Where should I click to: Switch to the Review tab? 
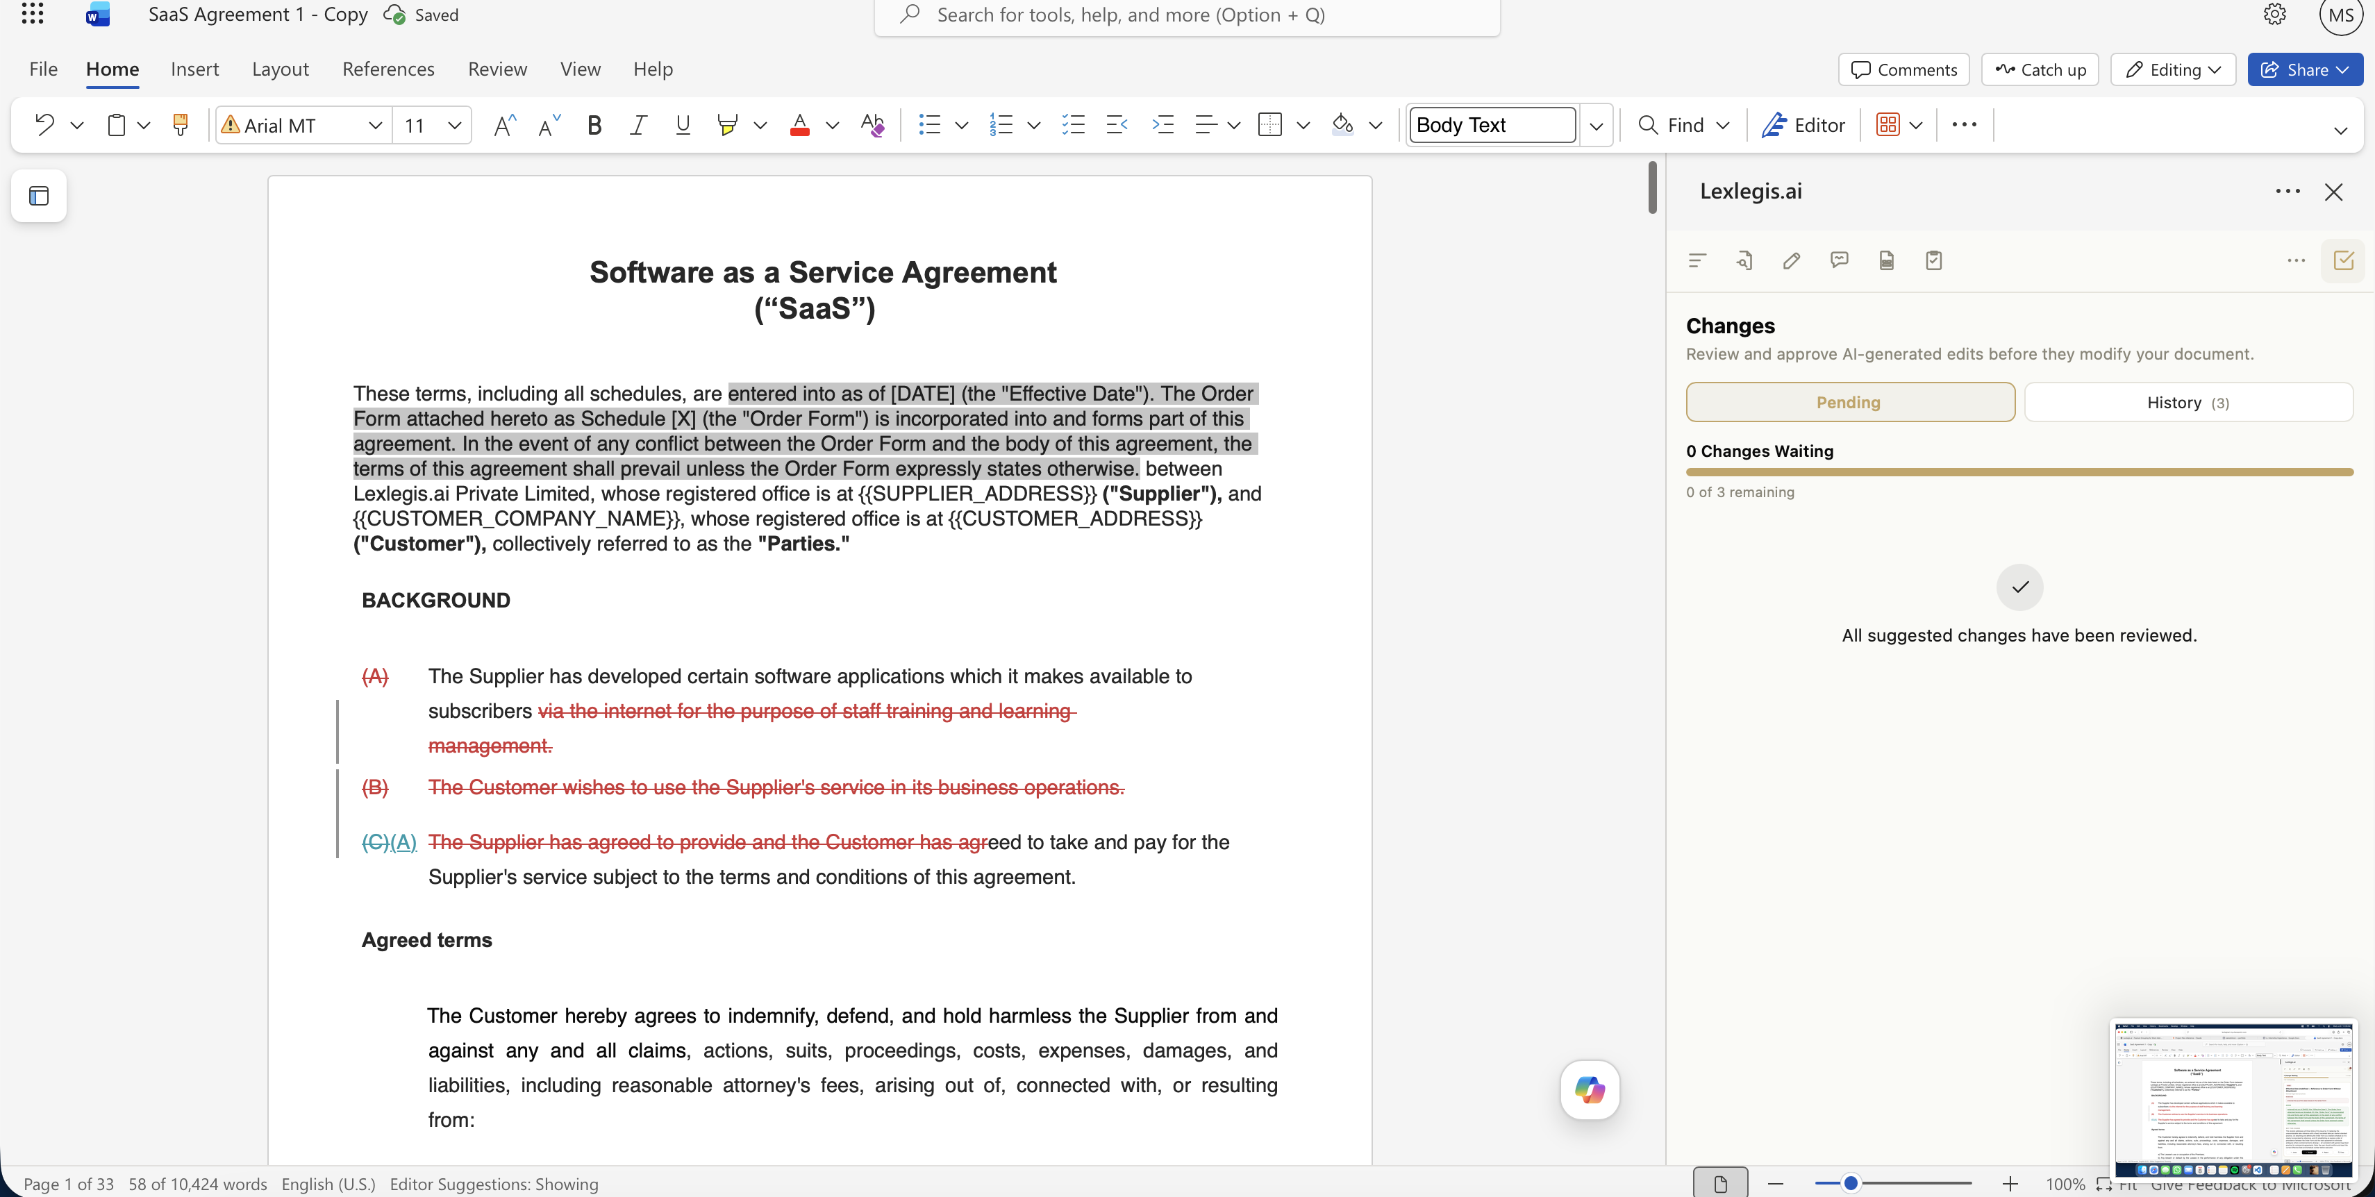pyautogui.click(x=497, y=69)
